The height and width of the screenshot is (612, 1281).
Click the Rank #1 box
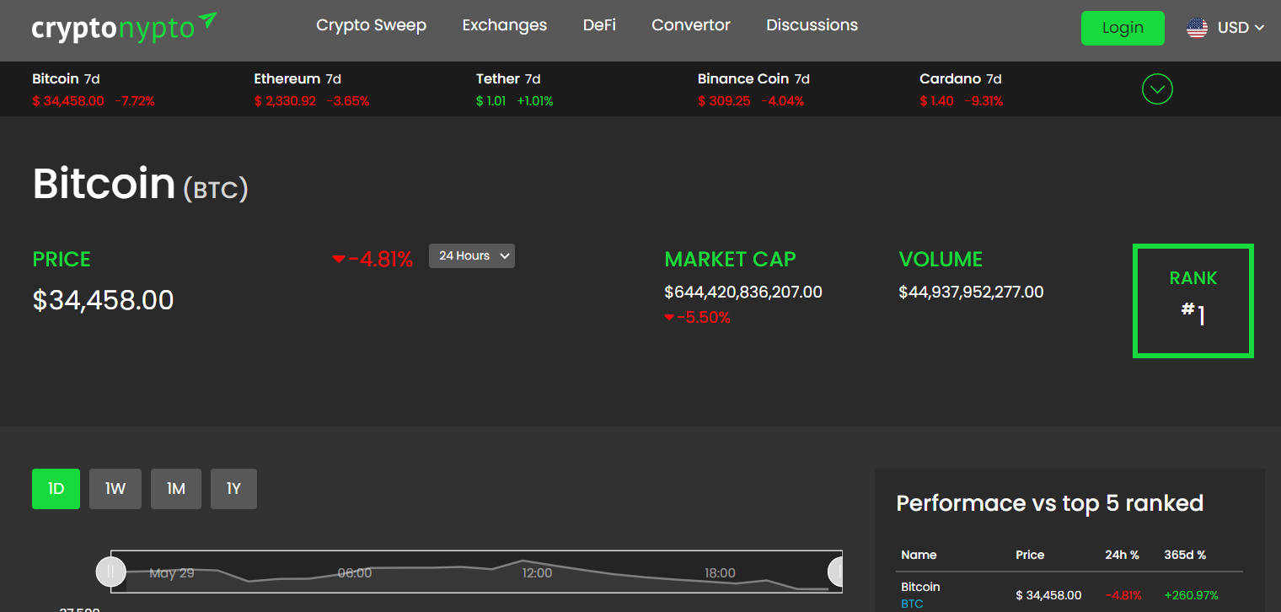(x=1193, y=301)
